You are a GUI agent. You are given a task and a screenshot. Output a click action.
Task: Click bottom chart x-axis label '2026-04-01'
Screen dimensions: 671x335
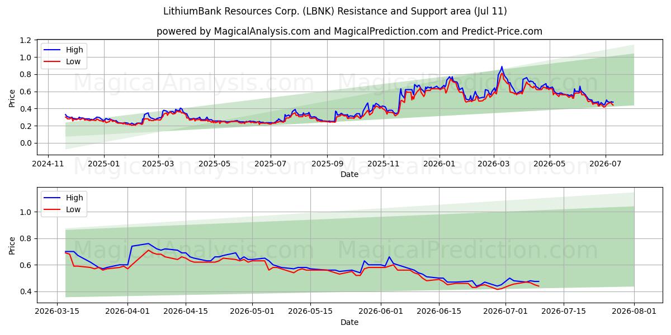(x=127, y=312)
